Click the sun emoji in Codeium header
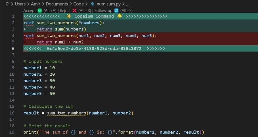 pos(120,16)
